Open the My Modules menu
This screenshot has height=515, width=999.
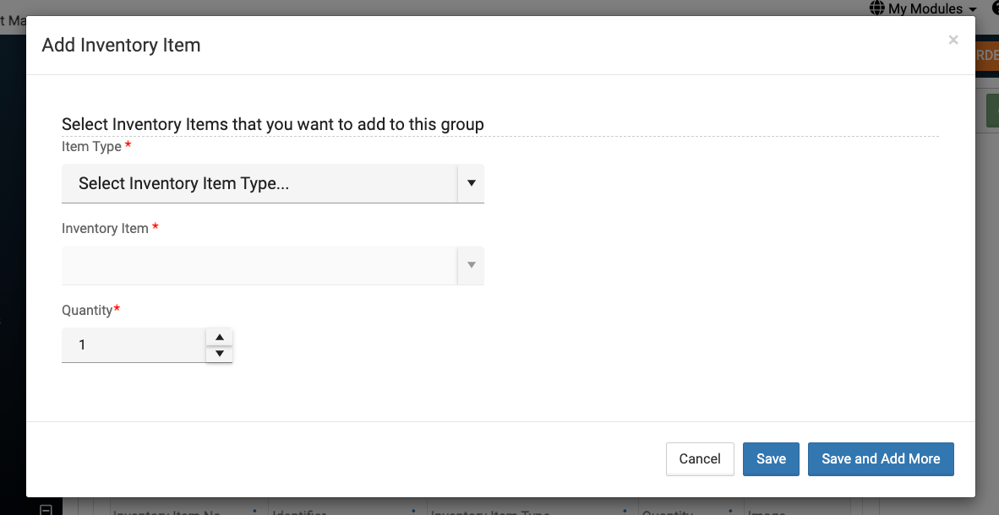coord(931,8)
